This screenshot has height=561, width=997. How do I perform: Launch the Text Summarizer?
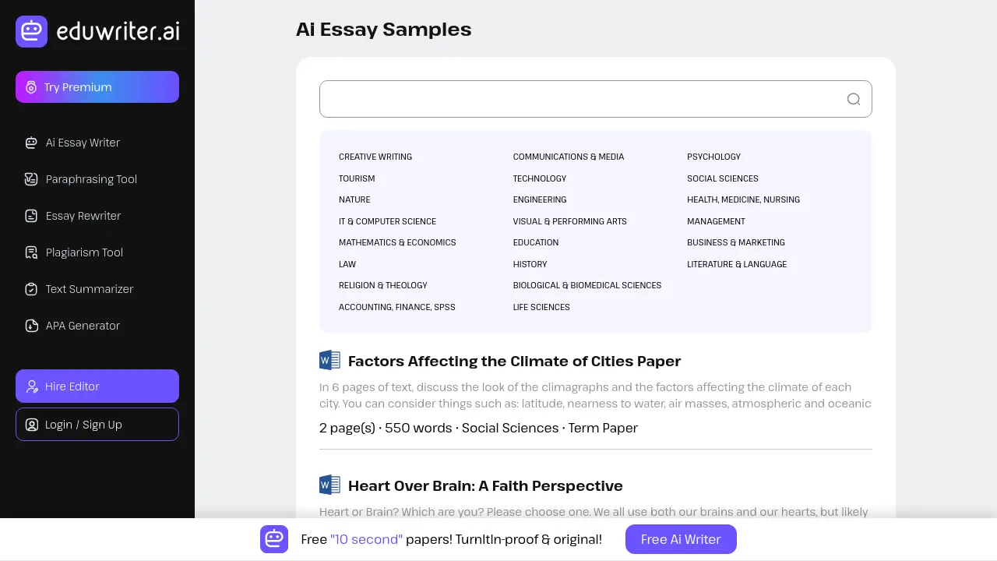[30, 289]
